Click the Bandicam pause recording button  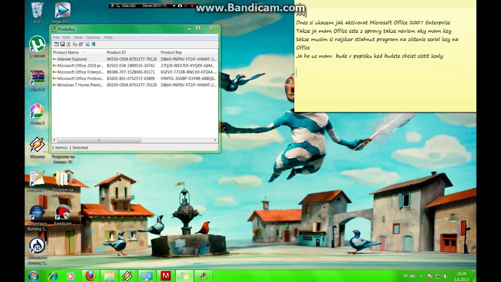186,6
